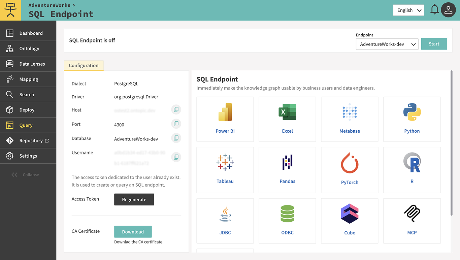Click the AdventureWorks breadcrumb link
The width and height of the screenshot is (460, 260).
click(50, 5)
